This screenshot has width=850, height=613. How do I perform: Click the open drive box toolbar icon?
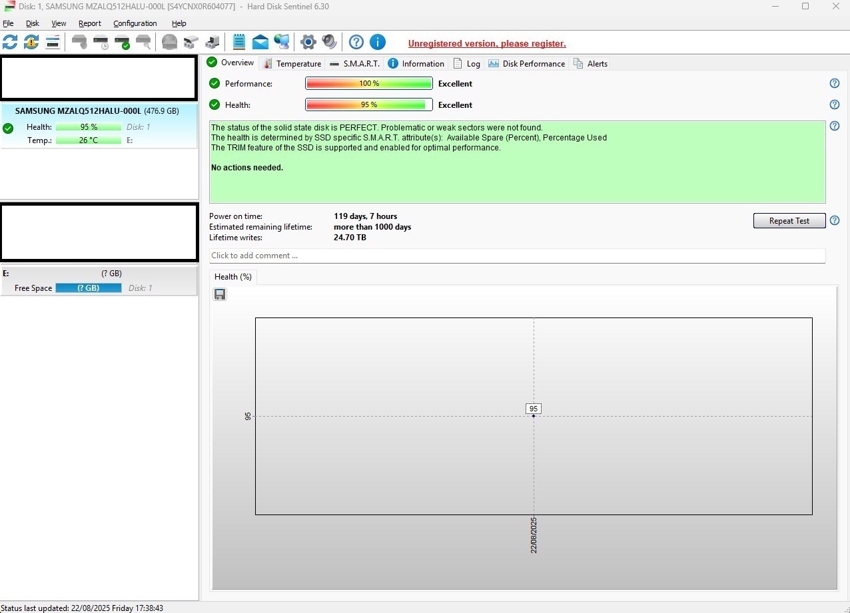click(x=191, y=43)
